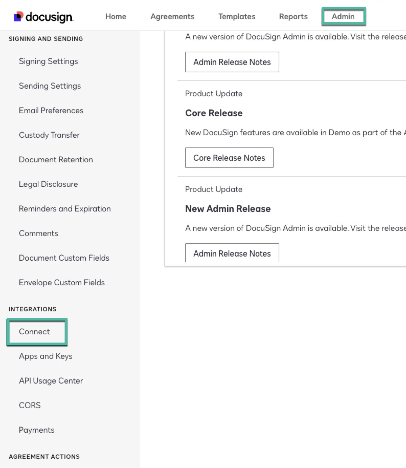The width and height of the screenshot is (406, 468).
Task: Select Signing Settings in the sidebar
Action: tap(48, 61)
